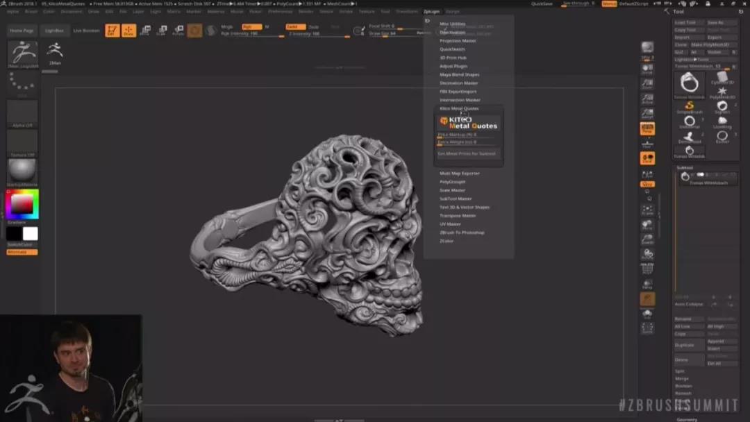The image size is (750, 422).
Task: Select the ZMan project thumbnail
Action: point(55,53)
